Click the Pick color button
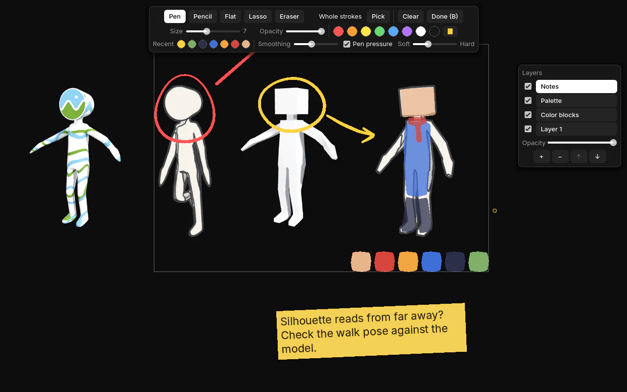627x392 pixels. [378, 16]
